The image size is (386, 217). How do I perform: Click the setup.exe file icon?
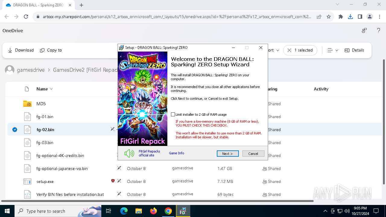27,181
